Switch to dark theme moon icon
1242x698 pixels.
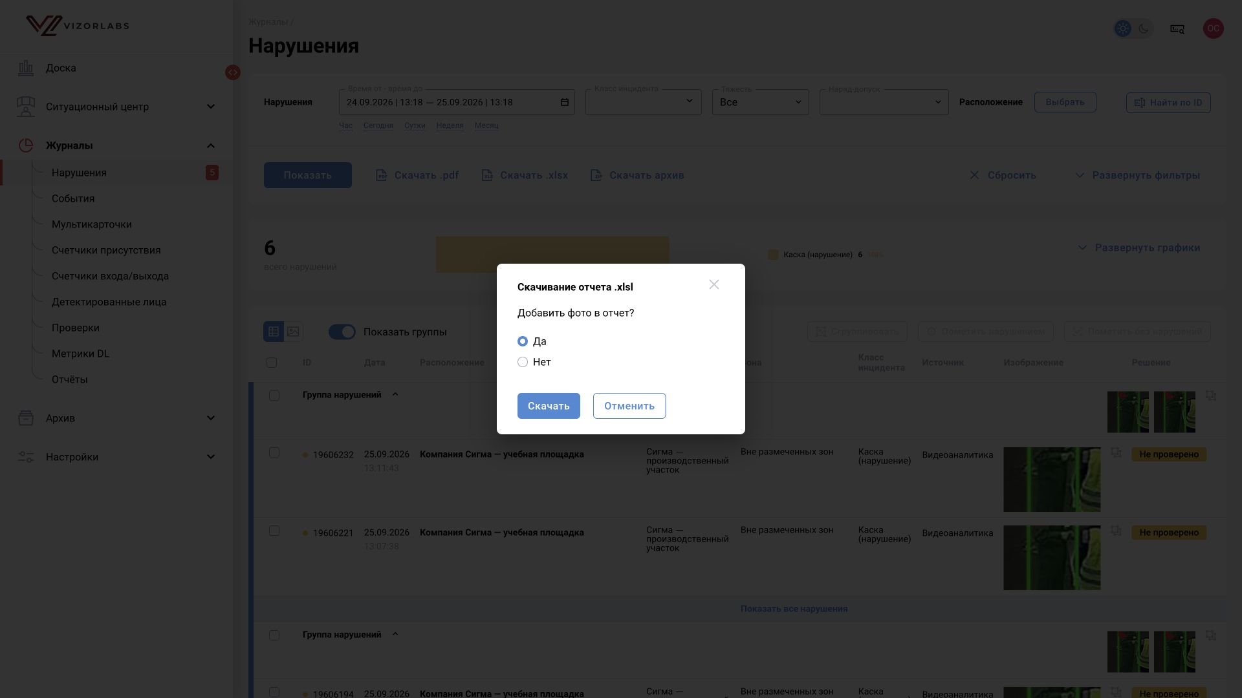coord(1144,28)
